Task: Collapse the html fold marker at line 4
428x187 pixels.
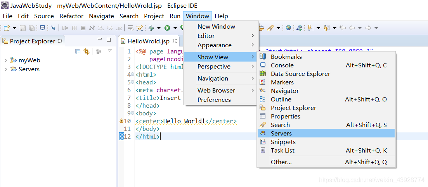Action: pyautogui.click(x=133, y=74)
